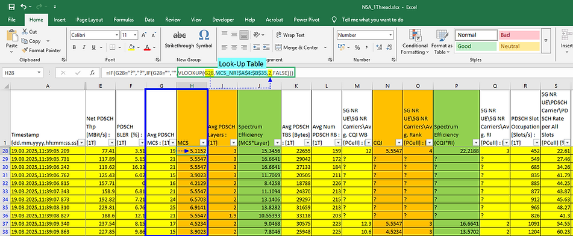
Task: Switch to the Data tab
Action: 149,20
